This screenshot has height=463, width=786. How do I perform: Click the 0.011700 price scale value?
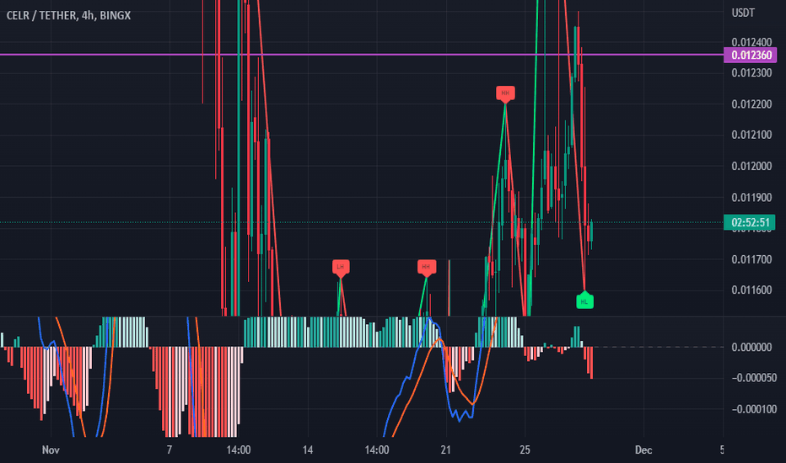tap(751, 259)
